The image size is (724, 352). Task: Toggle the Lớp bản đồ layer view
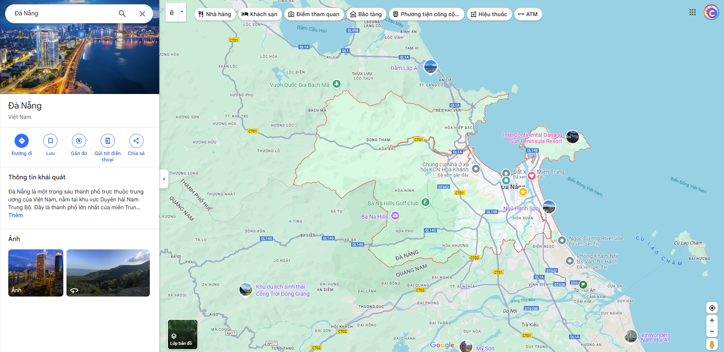(182, 334)
